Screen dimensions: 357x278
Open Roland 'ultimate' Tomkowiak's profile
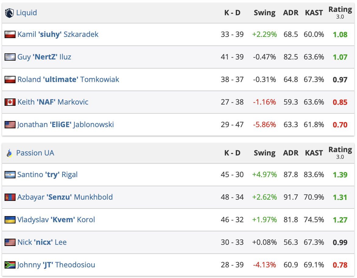click(x=68, y=80)
